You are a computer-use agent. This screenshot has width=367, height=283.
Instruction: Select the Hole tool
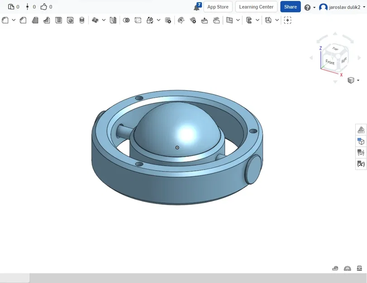(x=70, y=20)
